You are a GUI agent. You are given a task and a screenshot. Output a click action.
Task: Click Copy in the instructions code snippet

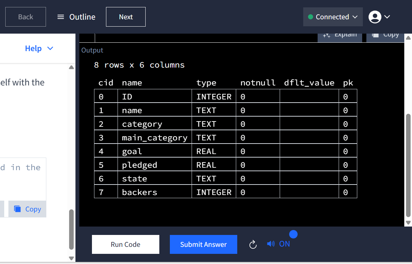[27, 209]
